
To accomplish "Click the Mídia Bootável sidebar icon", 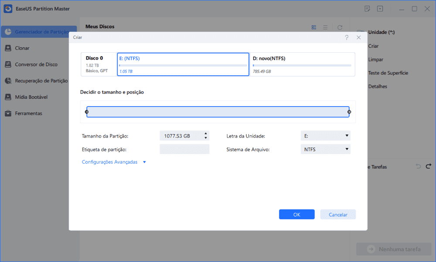I will pyautogui.click(x=8, y=97).
